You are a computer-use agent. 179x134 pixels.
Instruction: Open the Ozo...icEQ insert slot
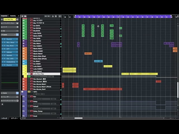pyautogui.click(x=10, y=59)
